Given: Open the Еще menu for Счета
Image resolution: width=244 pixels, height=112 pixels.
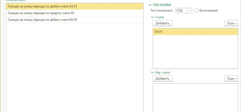Looking at the screenshot, I should coord(231,23).
